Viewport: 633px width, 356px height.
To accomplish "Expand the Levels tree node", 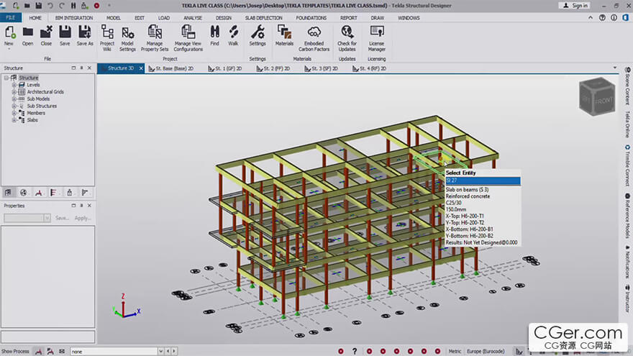I will click(x=14, y=85).
